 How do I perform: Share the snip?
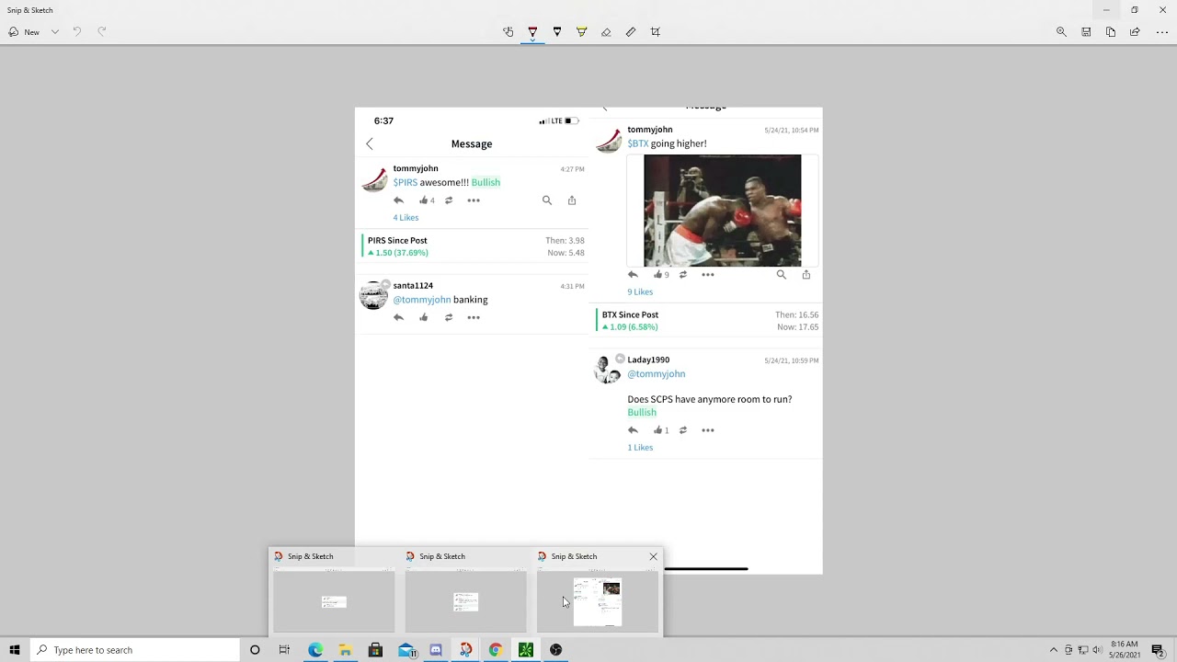click(1135, 32)
